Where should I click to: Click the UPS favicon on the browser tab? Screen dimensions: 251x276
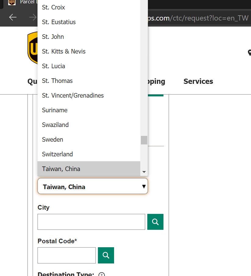click(12, 2)
